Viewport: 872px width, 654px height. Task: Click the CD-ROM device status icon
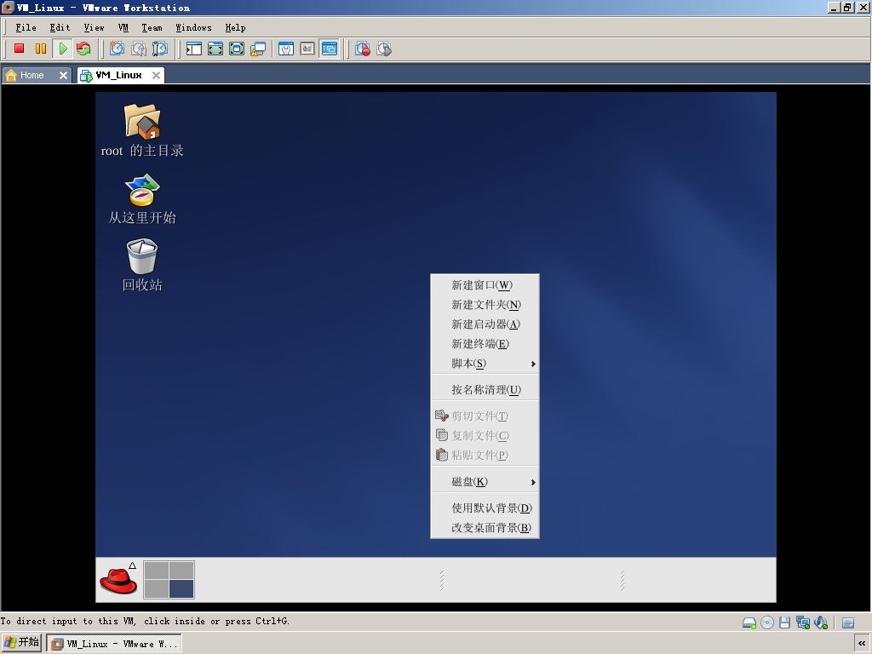point(767,622)
